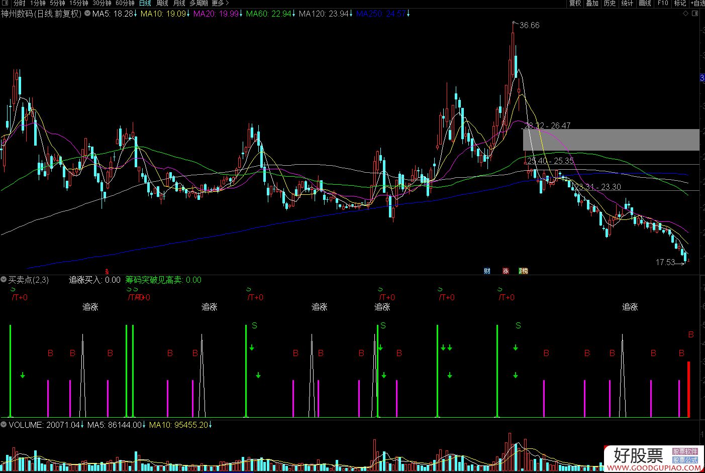Switch to 分时 chart tab

click(x=19, y=4)
